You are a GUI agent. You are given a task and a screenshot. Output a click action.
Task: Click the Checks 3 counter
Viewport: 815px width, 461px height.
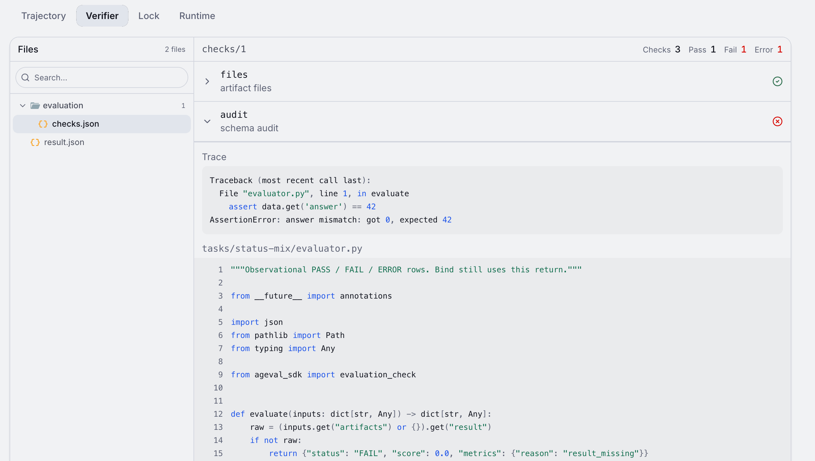tap(661, 50)
